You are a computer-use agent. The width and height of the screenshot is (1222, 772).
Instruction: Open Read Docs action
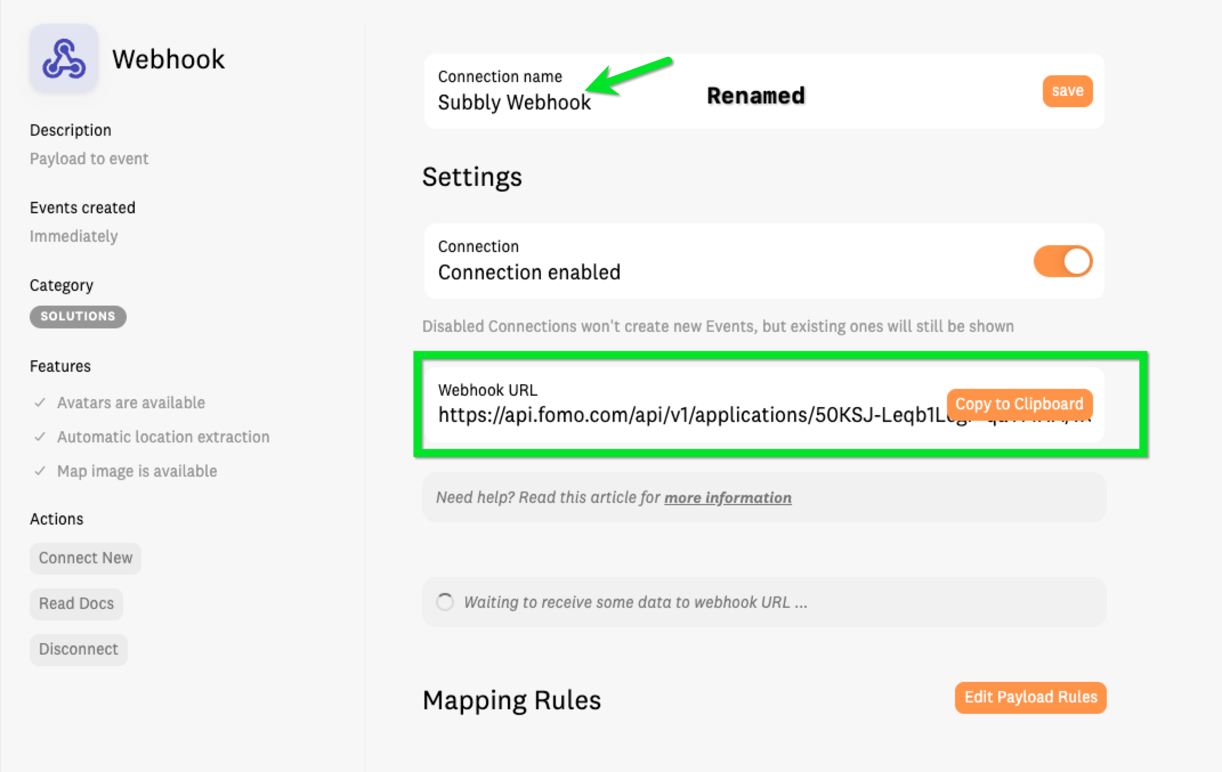tap(76, 604)
